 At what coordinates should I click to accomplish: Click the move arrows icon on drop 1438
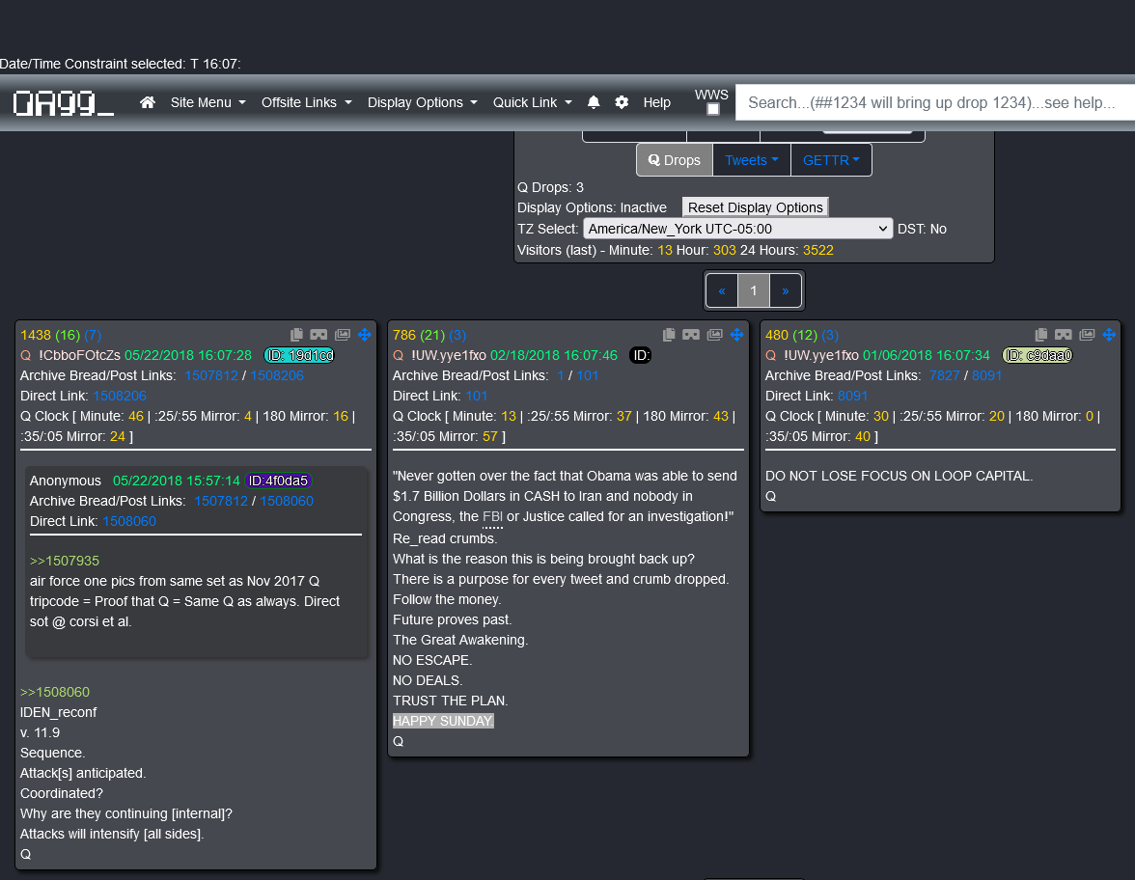365,334
